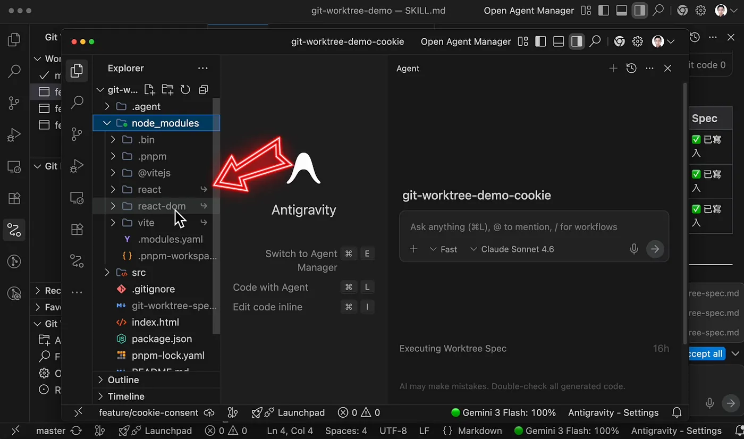Collapse all folders in the Explorer
Screen dimensions: 744x439
click(203, 90)
